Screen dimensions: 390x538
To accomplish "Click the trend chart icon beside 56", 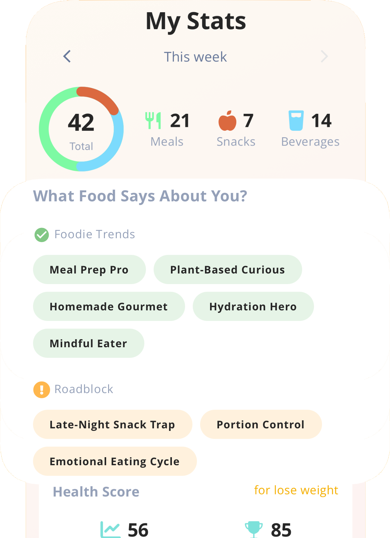I will tap(110, 529).
